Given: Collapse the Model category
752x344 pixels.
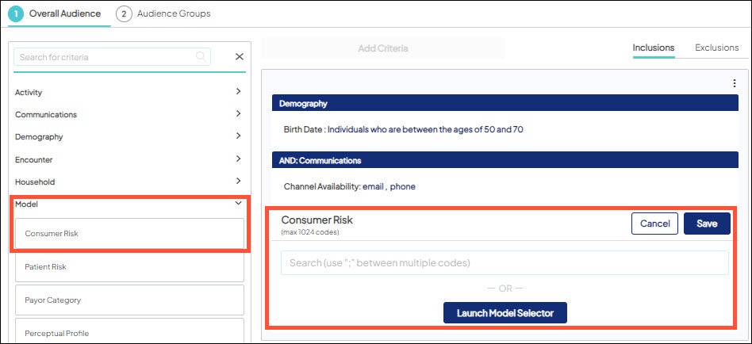Looking at the screenshot, I should click(x=238, y=204).
